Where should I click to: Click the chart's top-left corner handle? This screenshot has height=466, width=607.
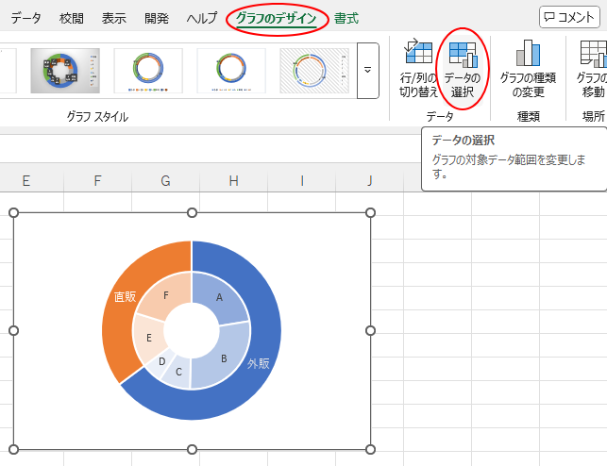coord(13,212)
